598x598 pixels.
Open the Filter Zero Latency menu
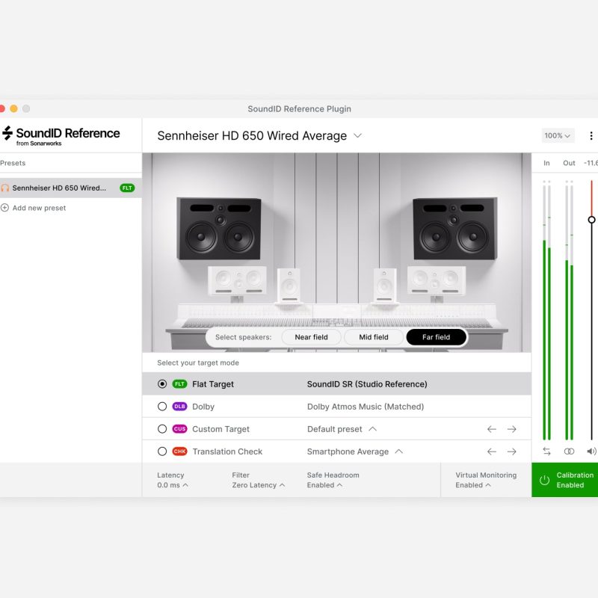pyautogui.click(x=258, y=480)
